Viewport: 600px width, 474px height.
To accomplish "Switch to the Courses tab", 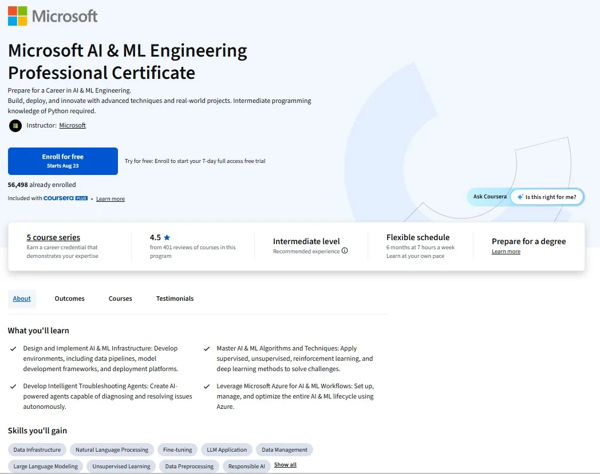I will [120, 298].
